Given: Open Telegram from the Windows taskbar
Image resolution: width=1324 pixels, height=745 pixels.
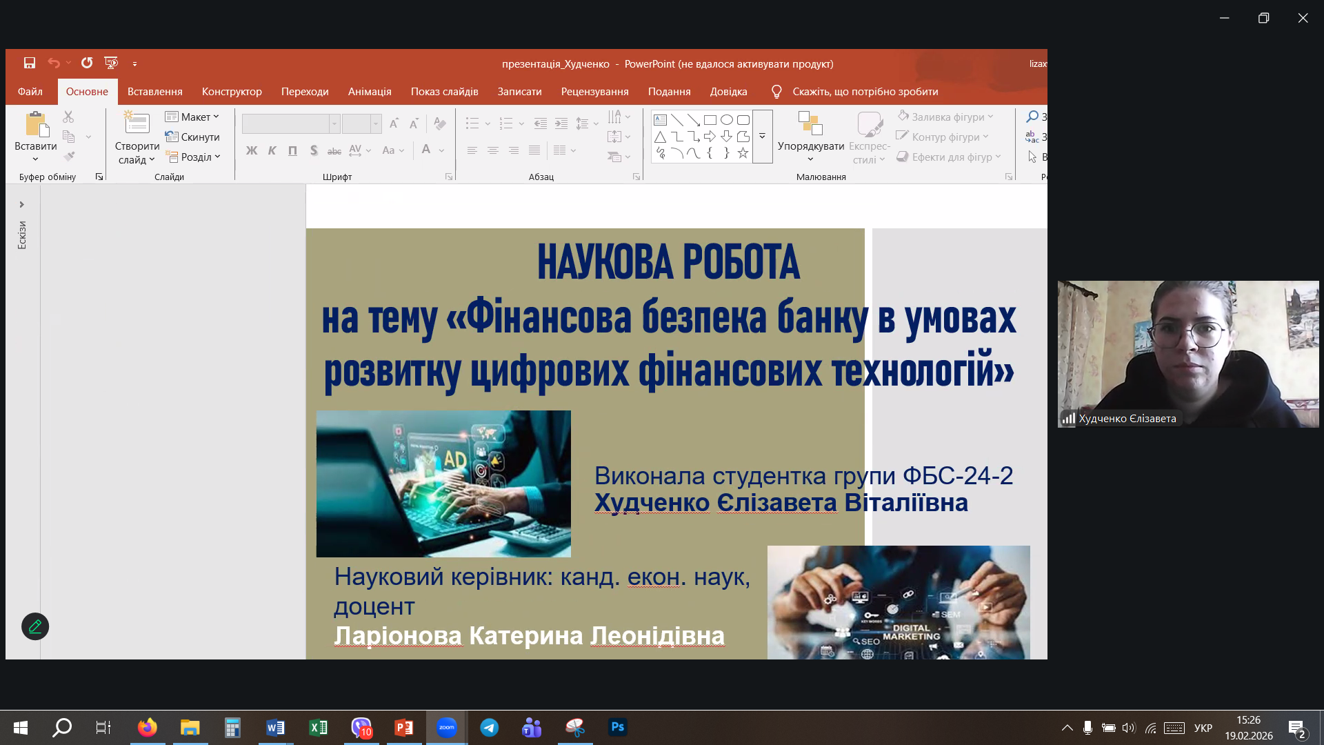Looking at the screenshot, I should tap(489, 727).
